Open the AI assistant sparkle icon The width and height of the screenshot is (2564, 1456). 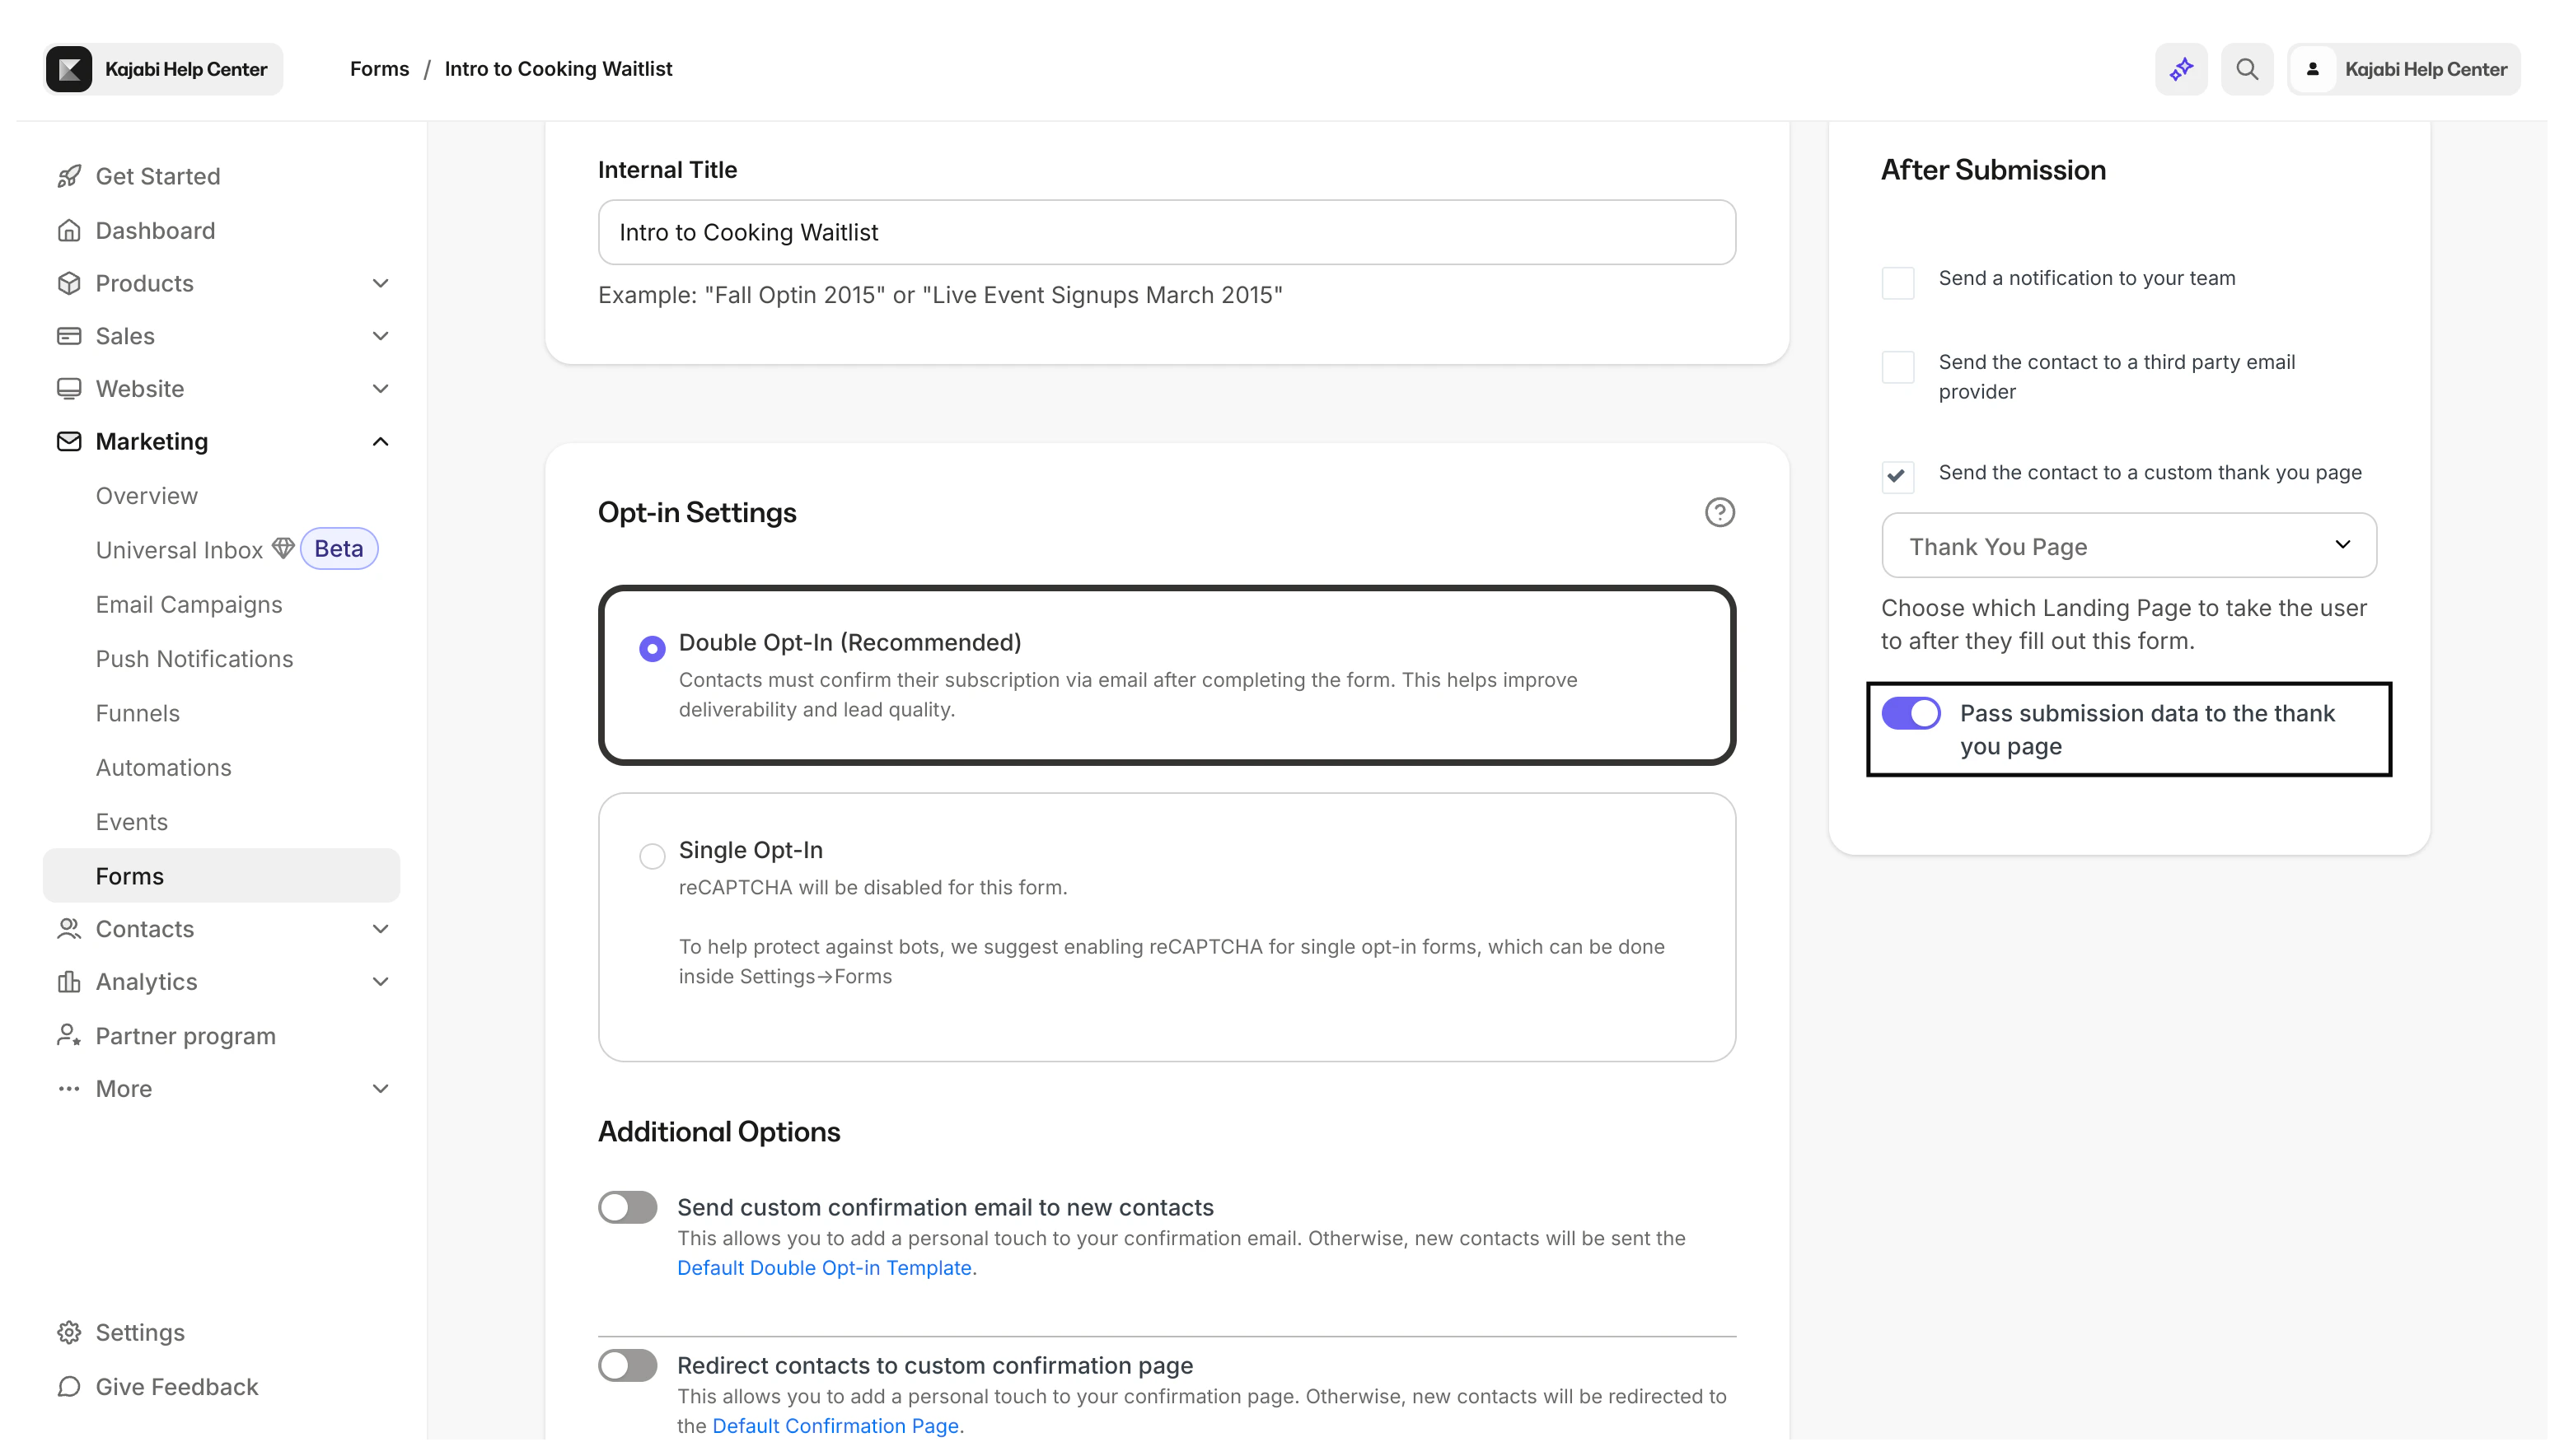point(2181,69)
